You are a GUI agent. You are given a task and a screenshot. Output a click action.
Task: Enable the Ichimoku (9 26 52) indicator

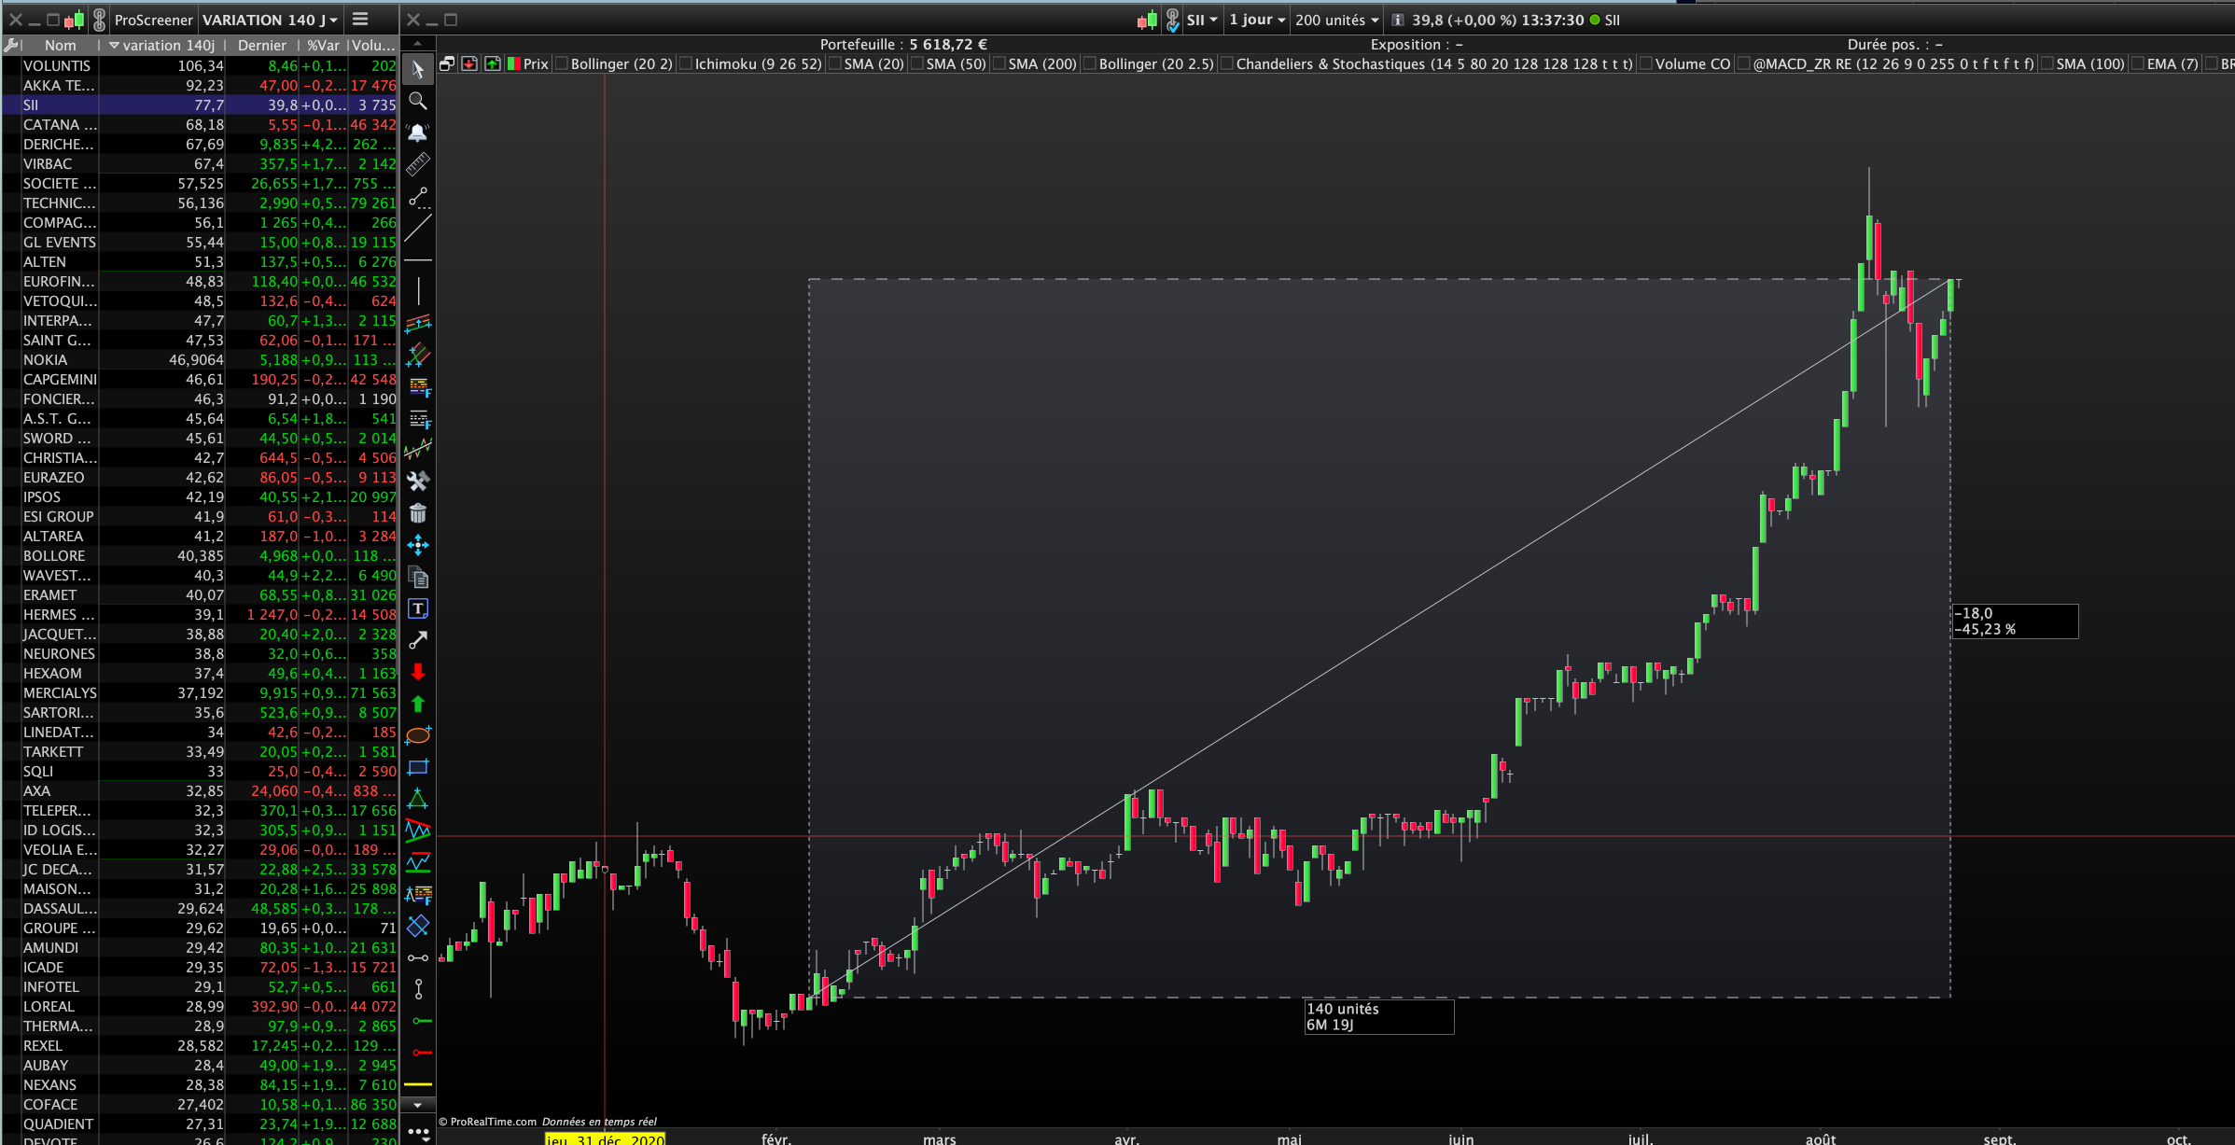tap(686, 63)
